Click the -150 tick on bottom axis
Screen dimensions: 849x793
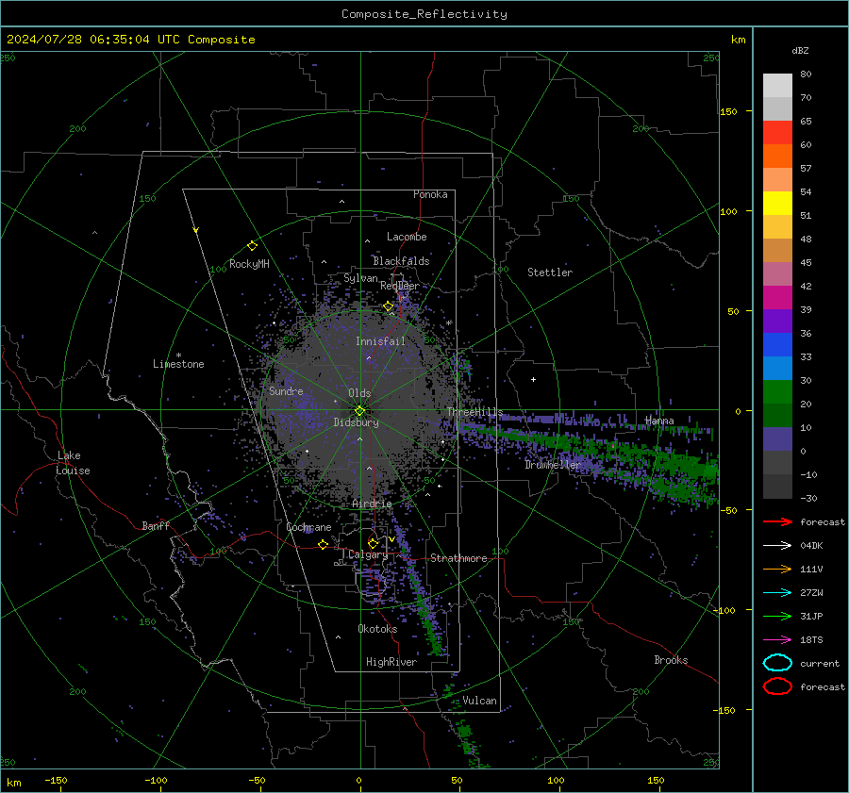56,780
